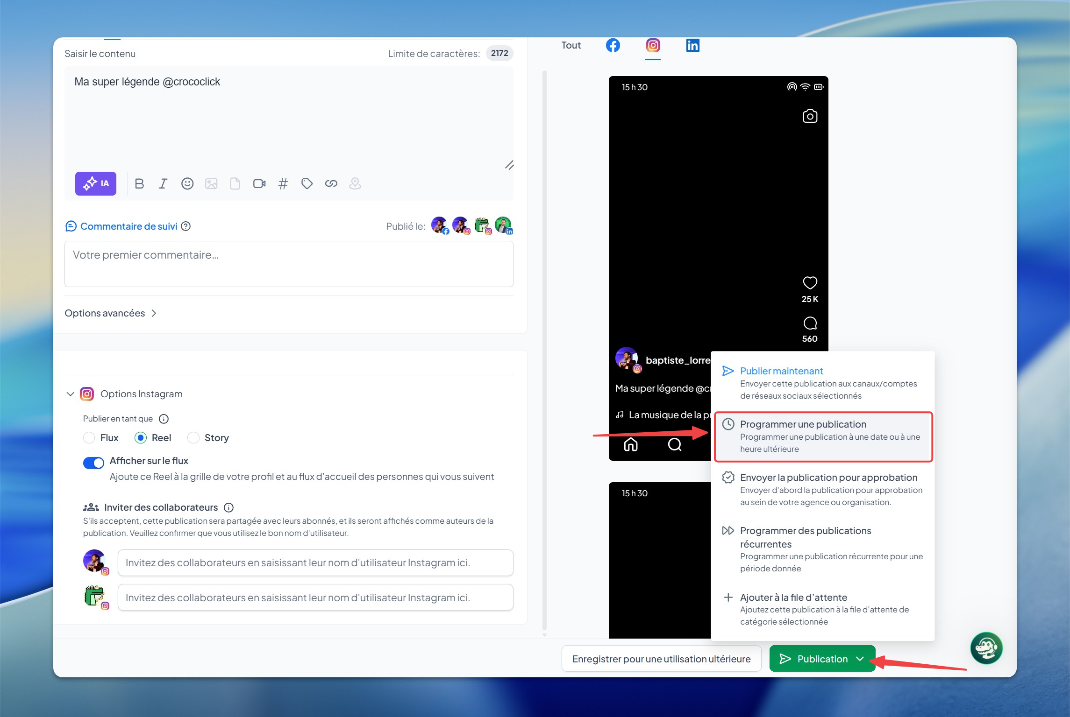Choose Envoyer la publication pour approbation
The height and width of the screenshot is (717, 1070).
[x=823, y=490]
